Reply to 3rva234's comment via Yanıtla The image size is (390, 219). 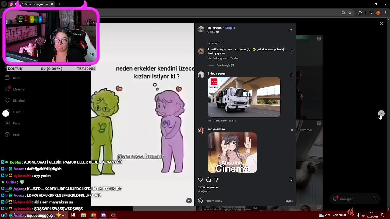(x=234, y=58)
